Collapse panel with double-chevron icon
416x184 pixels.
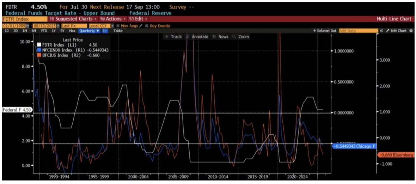[x=381, y=31]
